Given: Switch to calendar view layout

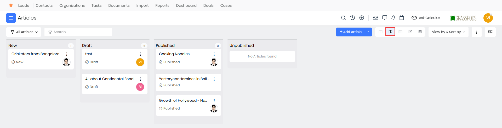Looking at the screenshot, I should click(420, 32).
